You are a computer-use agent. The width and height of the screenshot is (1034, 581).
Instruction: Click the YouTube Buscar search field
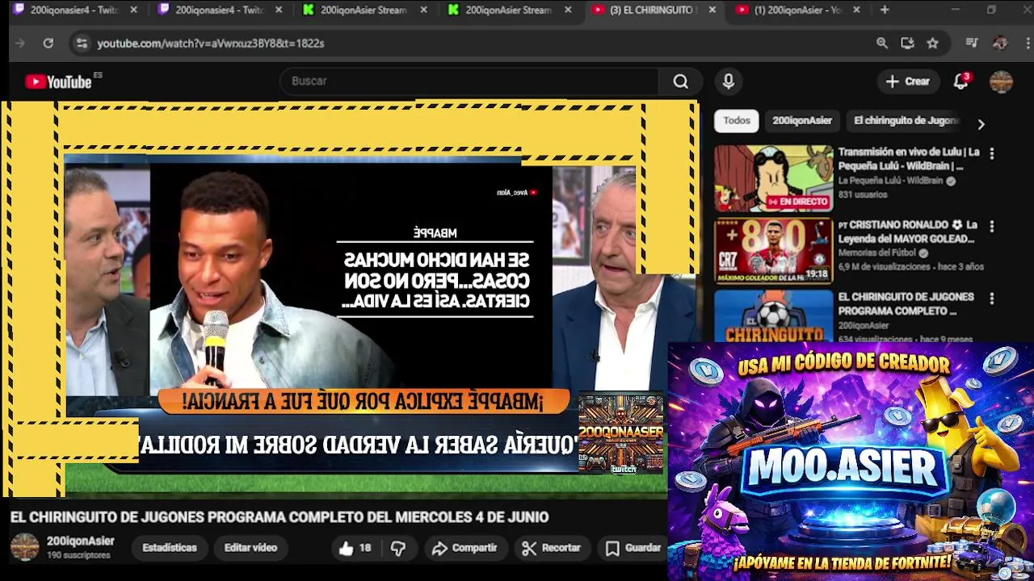(469, 82)
